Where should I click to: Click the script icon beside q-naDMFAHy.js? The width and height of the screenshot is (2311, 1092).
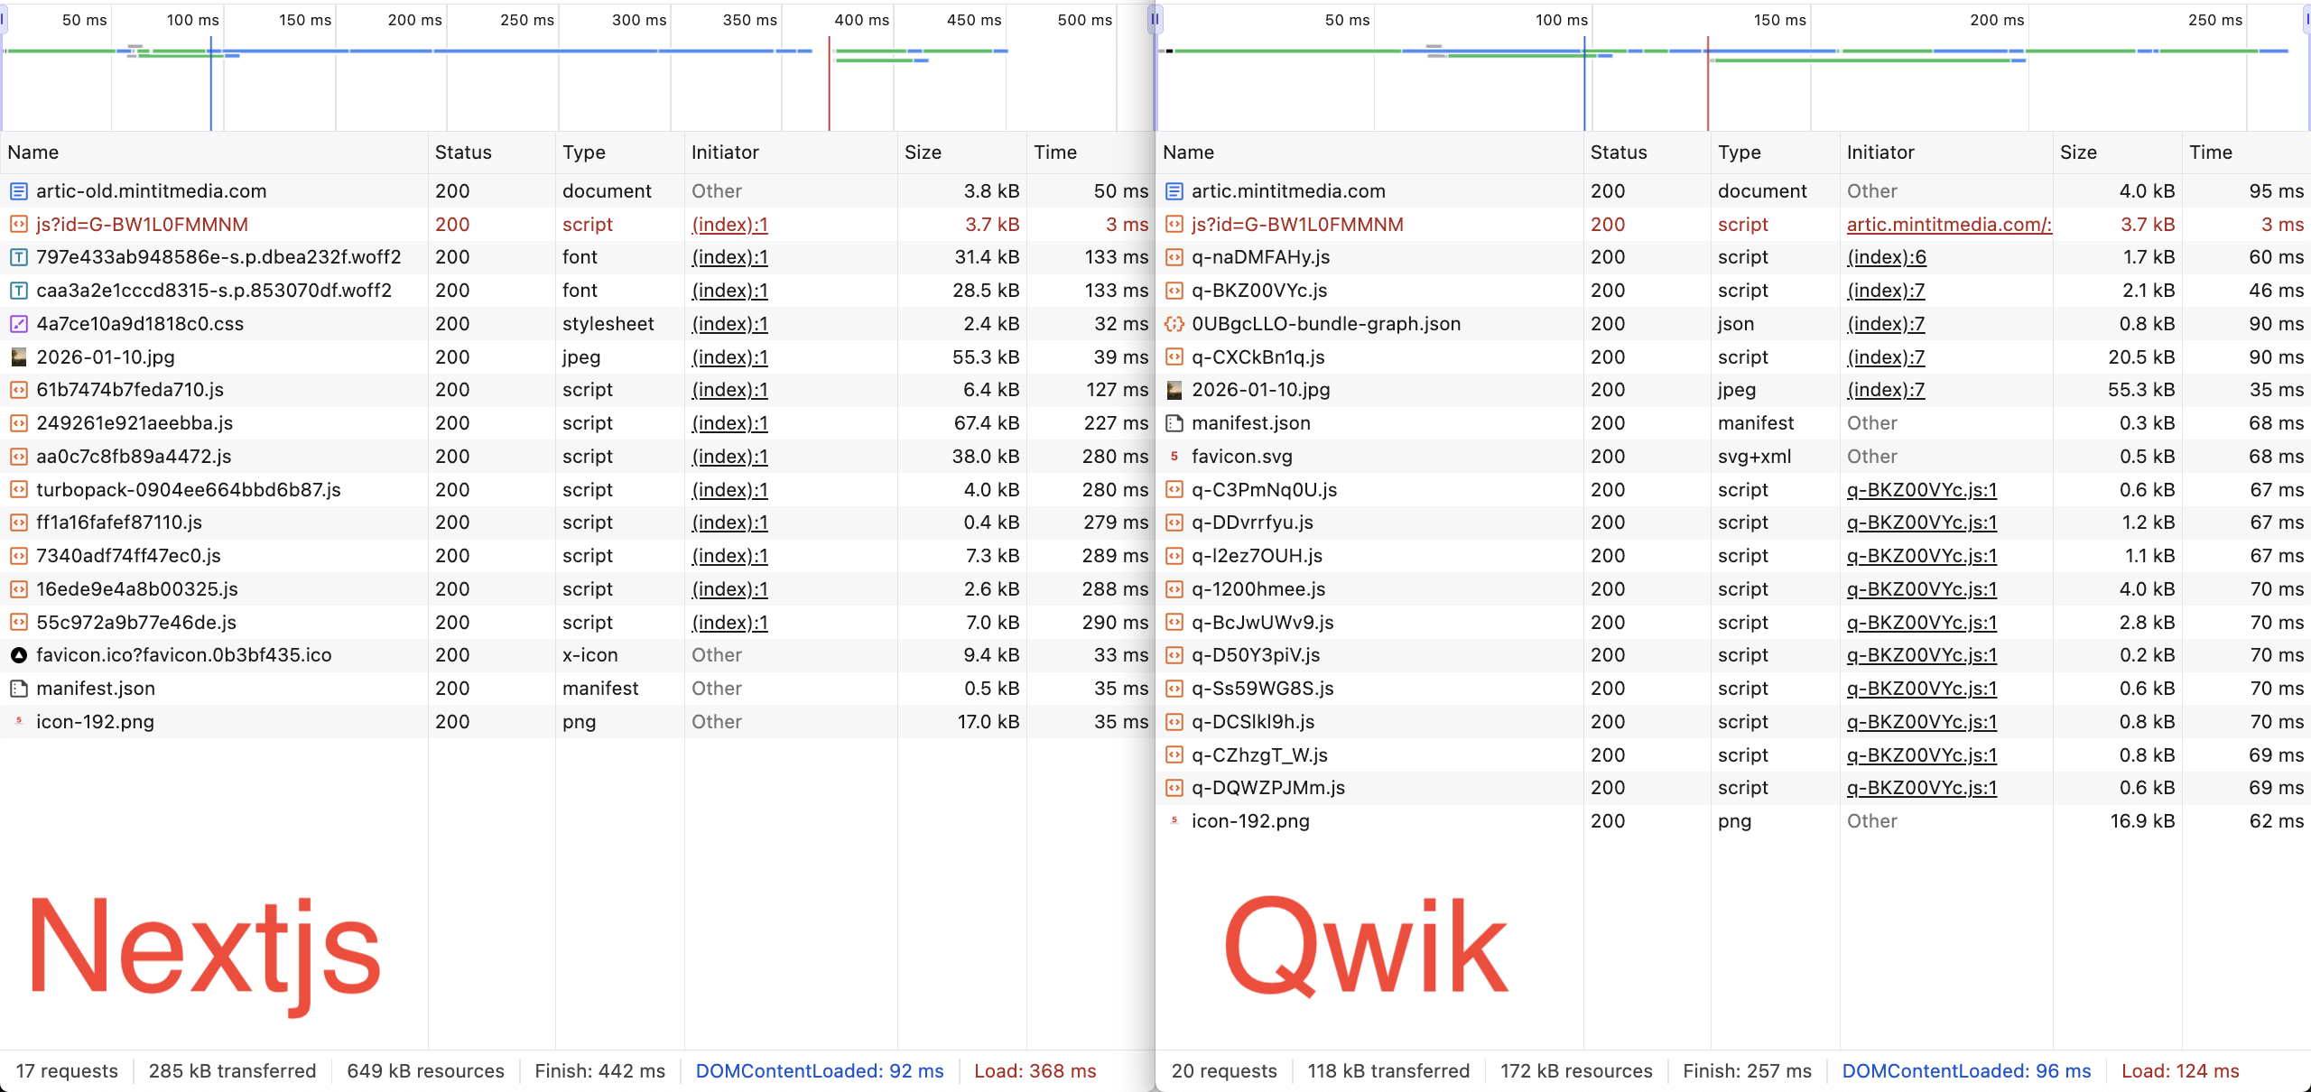click(x=1174, y=257)
